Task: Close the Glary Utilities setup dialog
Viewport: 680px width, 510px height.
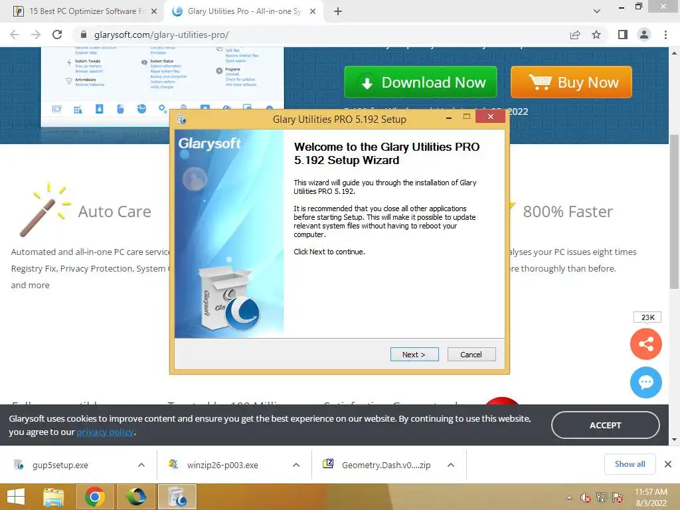Action: 491,116
